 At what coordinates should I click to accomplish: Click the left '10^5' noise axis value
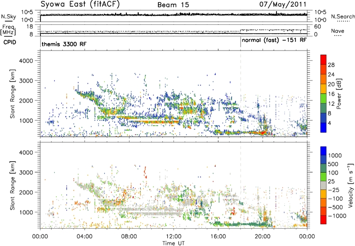pos(27,12)
